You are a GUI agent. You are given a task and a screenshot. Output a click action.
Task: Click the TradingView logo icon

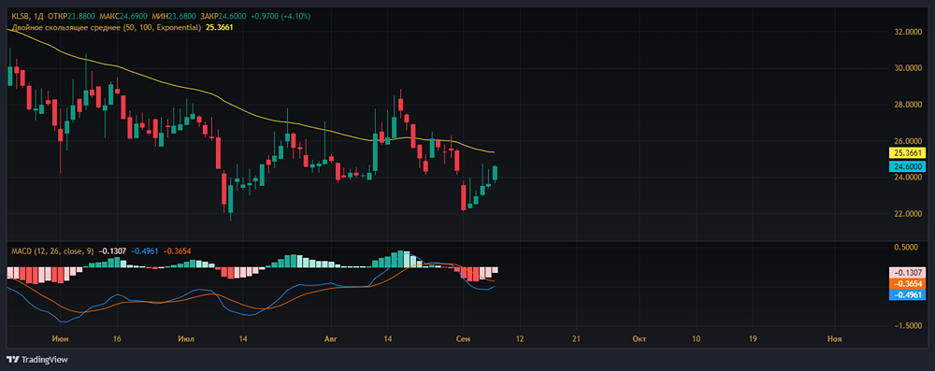tap(12, 360)
